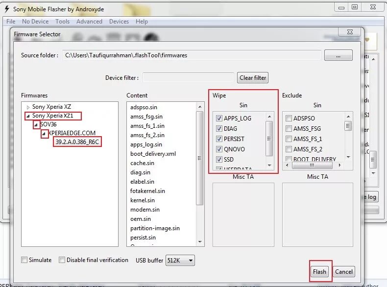Click Content list scroll-down arrow
The width and height of the screenshot is (387, 287).
click(200, 242)
